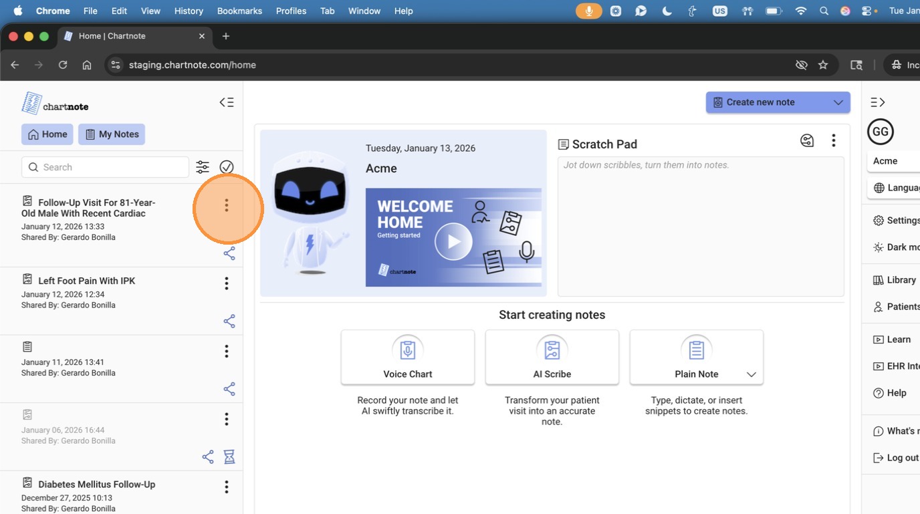Open the History menu in menu bar
Viewport: 920px width, 514px height.
click(189, 11)
